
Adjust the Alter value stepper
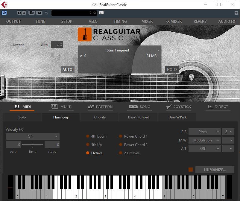click(x=61, y=45)
